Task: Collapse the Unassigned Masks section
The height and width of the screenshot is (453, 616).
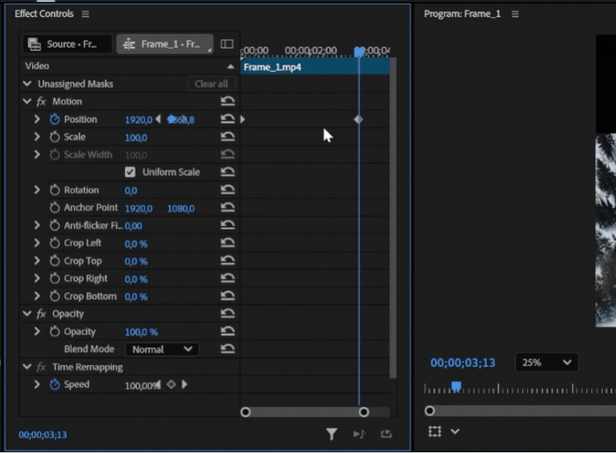Action: (27, 83)
